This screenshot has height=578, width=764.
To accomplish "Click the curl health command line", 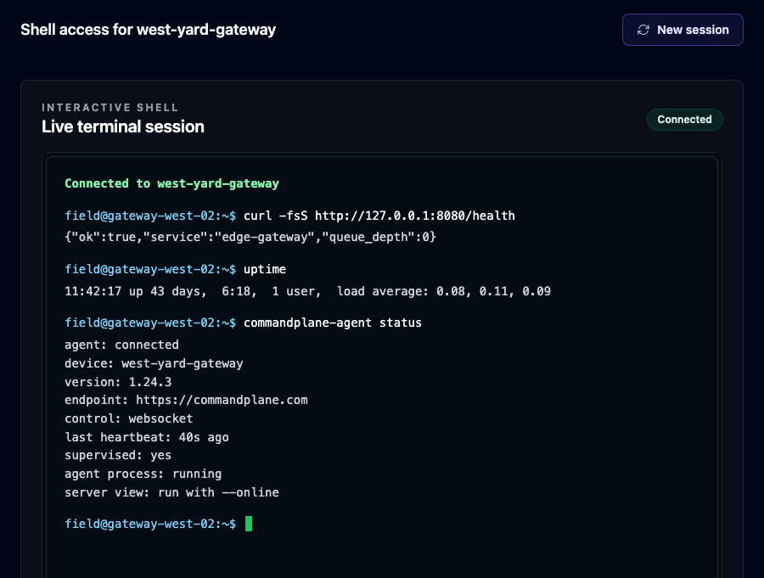I will [x=289, y=216].
